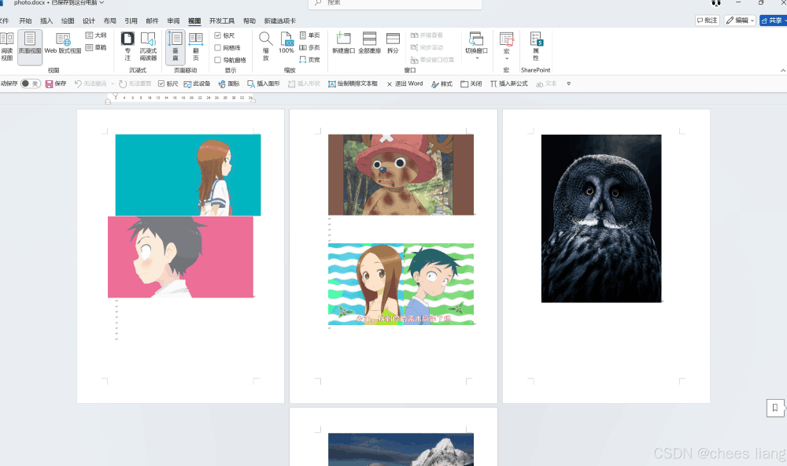Enable the Navigation Pane (导航窗格) checkbox
Screen dimensions: 787x466
tap(218, 60)
